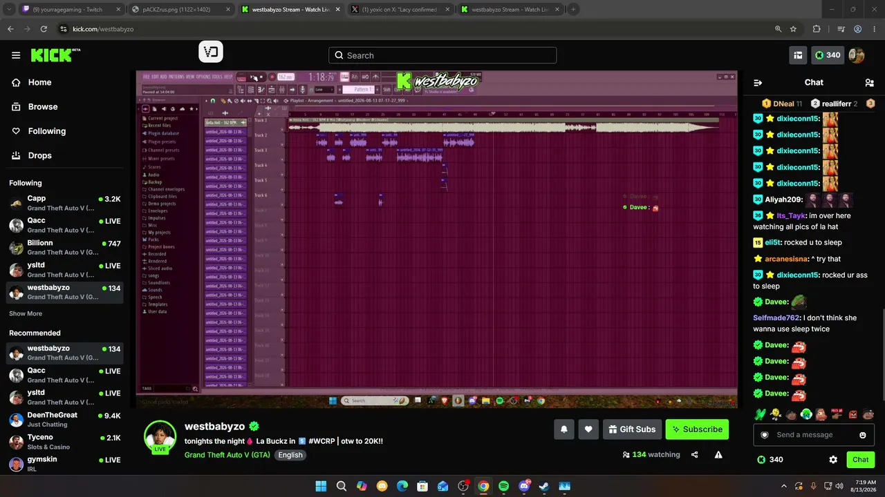Click the Its_Tayk username in chat
Image resolution: width=885 pixels, height=497 pixels.
click(790, 215)
